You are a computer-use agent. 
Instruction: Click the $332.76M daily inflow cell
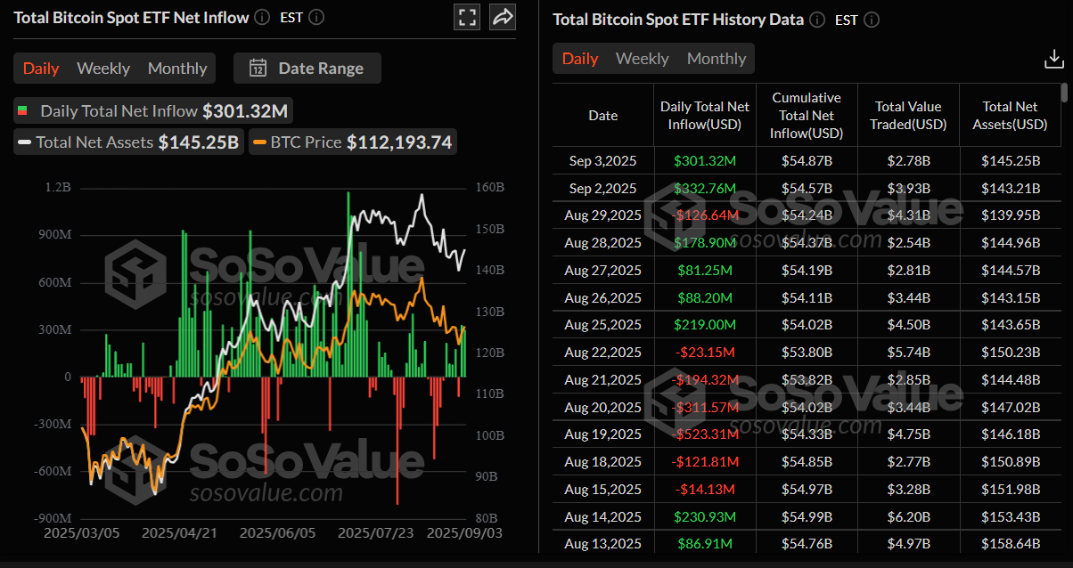(x=705, y=188)
